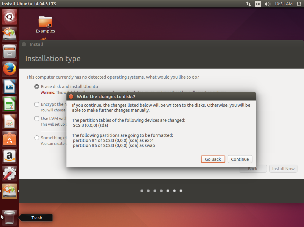Open System Settings wrench icon
This screenshot has width=304, height=227.
pyautogui.click(x=9, y=174)
